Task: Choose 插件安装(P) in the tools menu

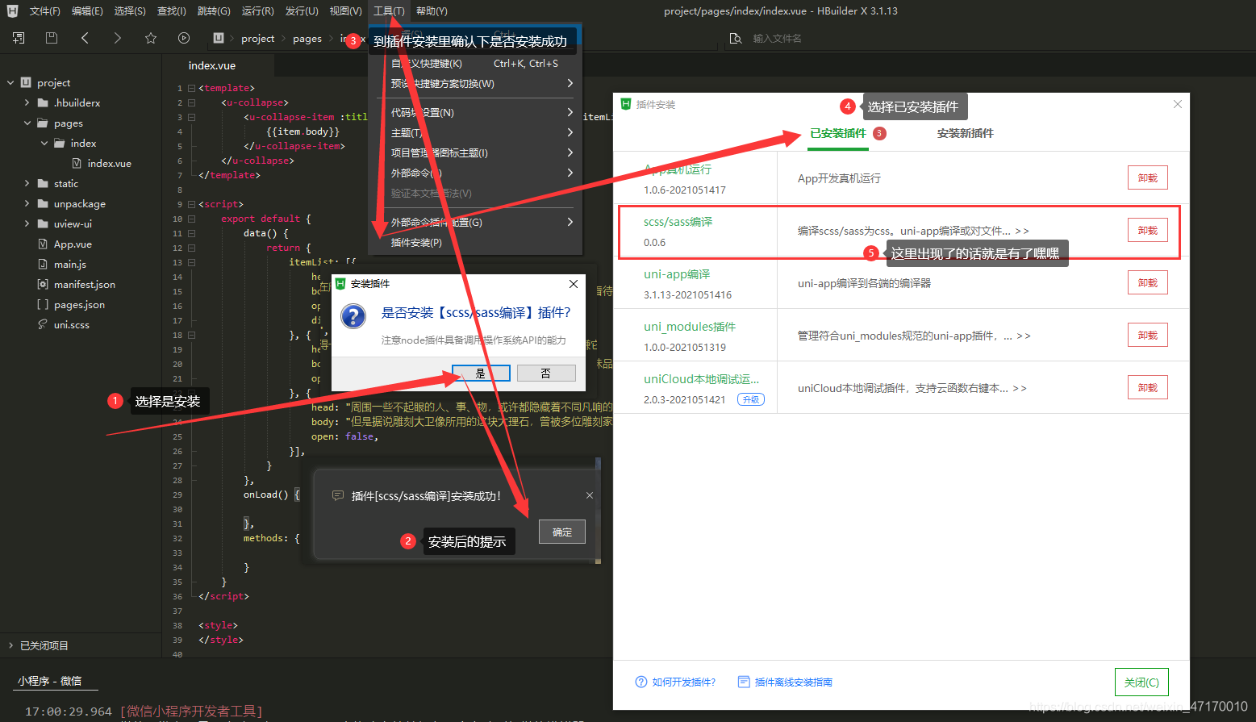Action: coord(475,242)
